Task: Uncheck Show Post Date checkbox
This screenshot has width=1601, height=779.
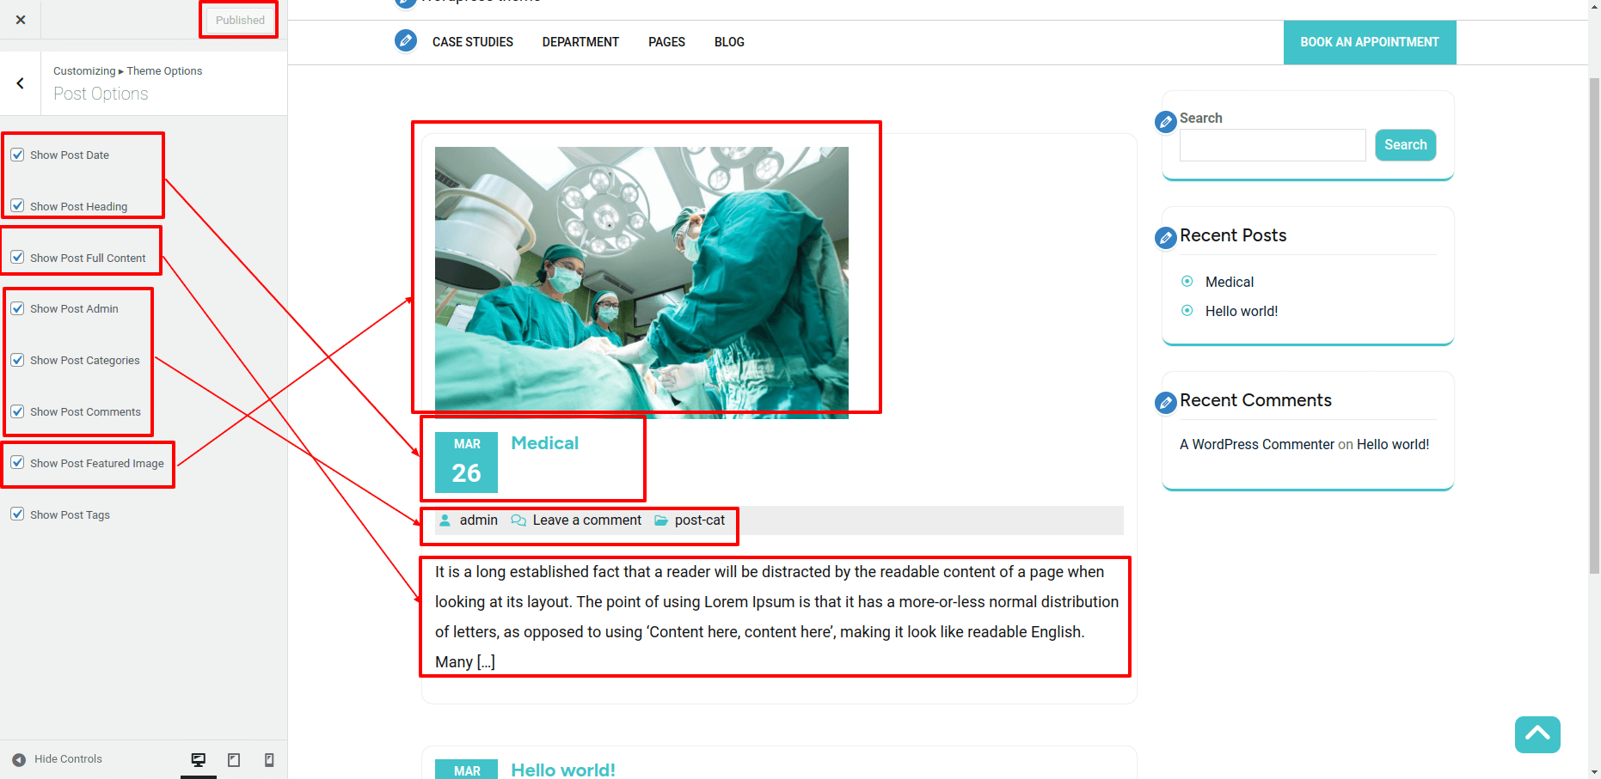Action: [17, 155]
